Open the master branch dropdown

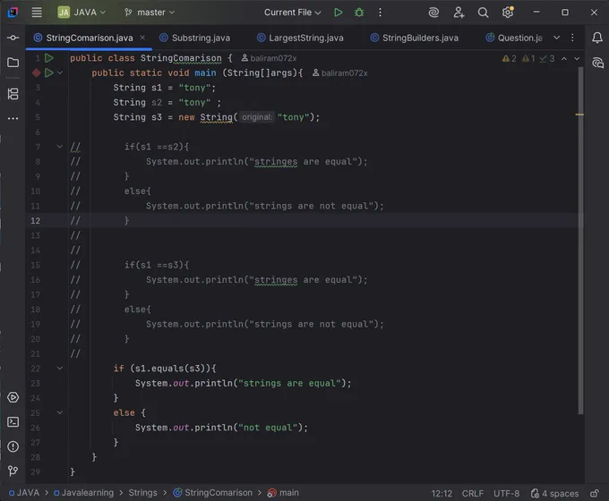tap(150, 13)
